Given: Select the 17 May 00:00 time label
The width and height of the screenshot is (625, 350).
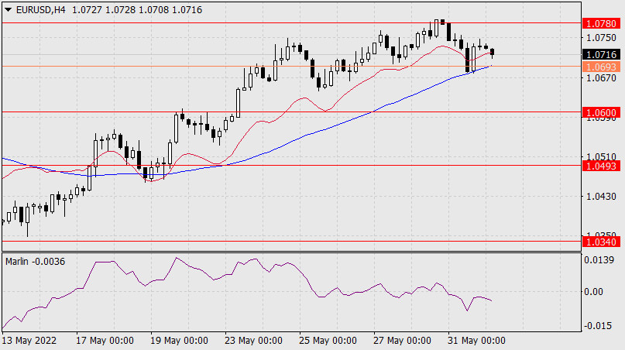Looking at the screenshot, I should coord(105,341).
